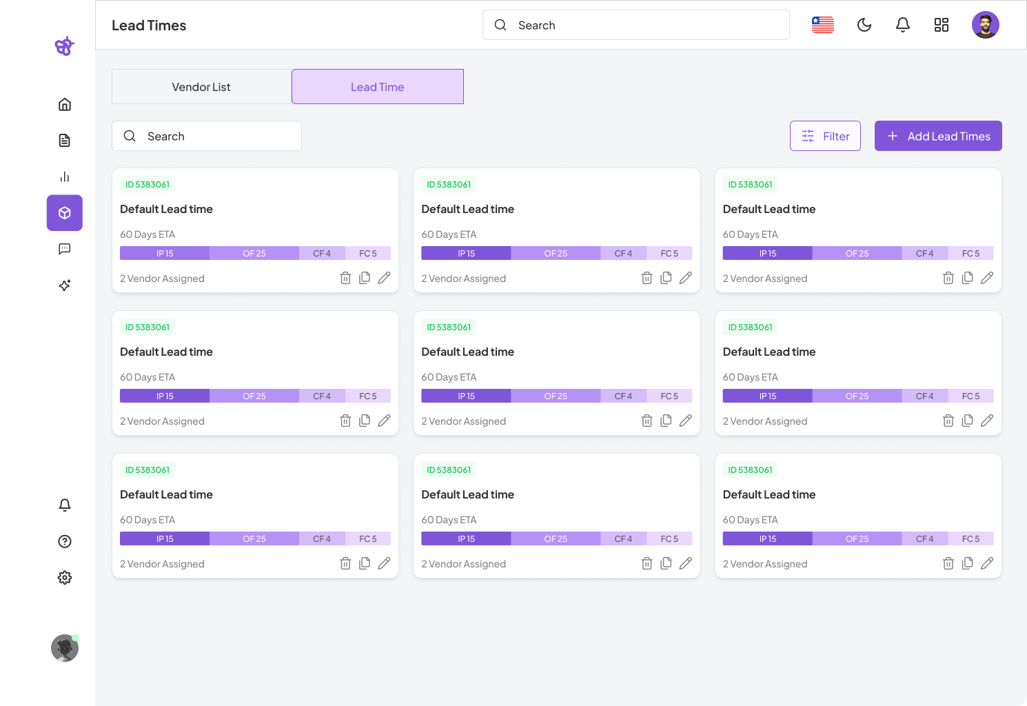Screen dimensions: 1027x706
Task: Duplicate the top-right lead time card
Action: pos(967,278)
